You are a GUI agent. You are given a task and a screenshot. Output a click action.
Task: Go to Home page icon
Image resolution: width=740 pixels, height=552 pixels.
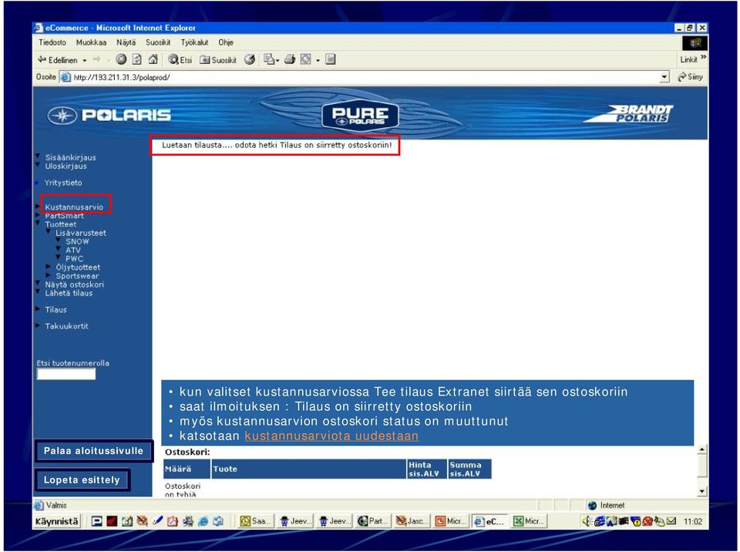[153, 59]
